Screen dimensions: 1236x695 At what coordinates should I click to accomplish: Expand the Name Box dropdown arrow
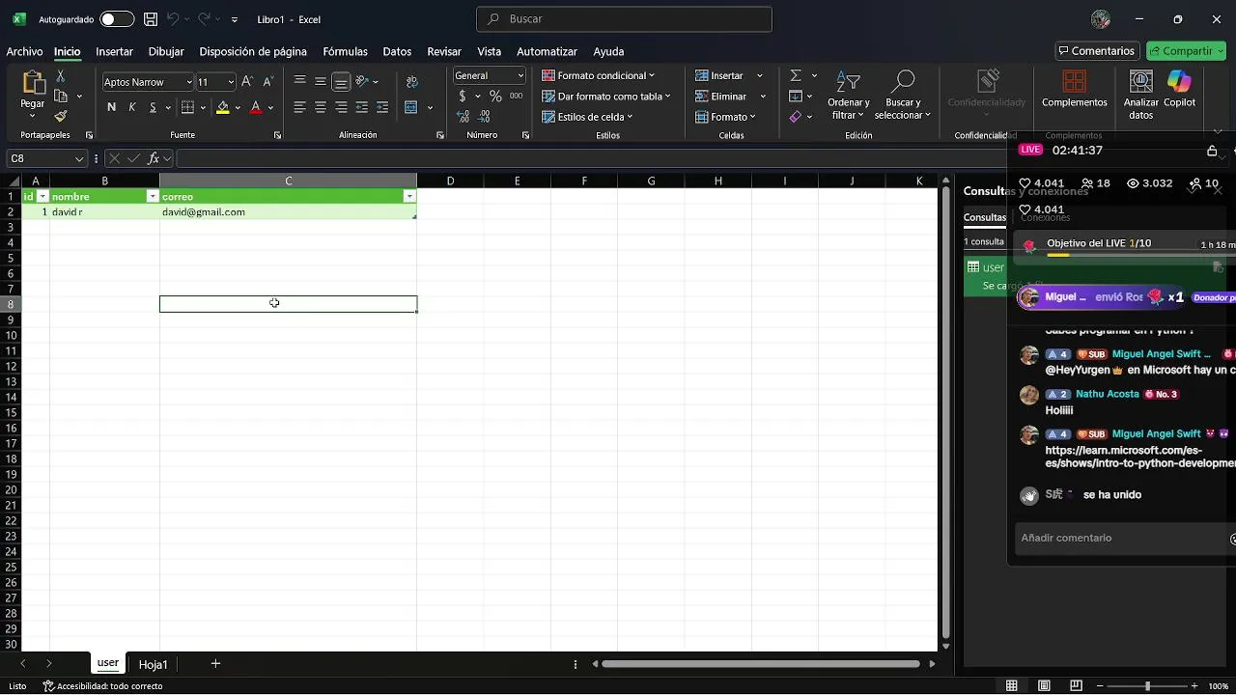pos(79,158)
